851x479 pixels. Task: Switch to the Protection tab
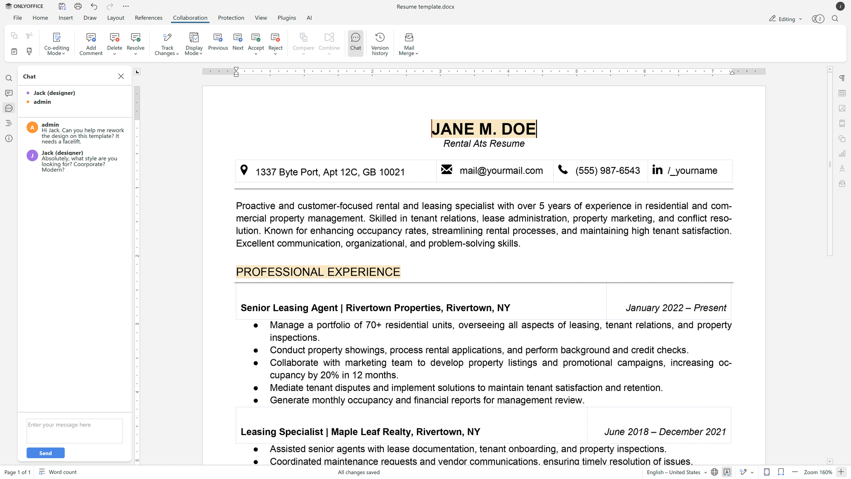coord(231,18)
